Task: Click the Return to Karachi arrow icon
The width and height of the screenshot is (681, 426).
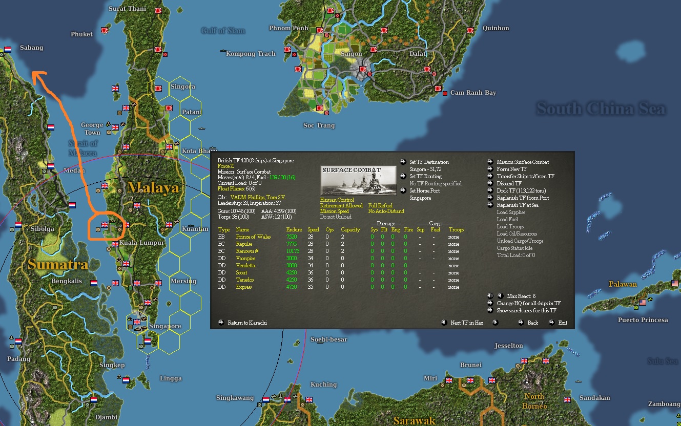Action: (221, 323)
